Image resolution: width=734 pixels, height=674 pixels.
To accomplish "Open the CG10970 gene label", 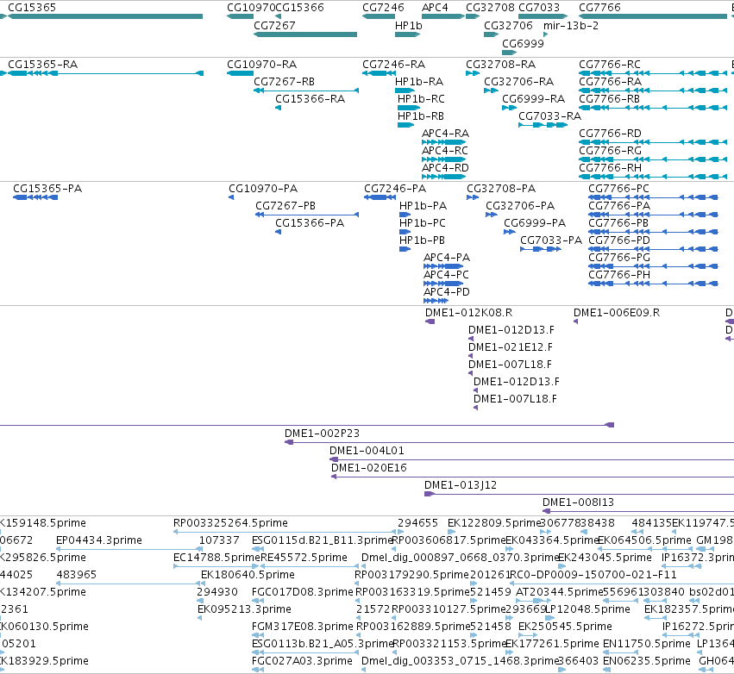I will coord(251,8).
